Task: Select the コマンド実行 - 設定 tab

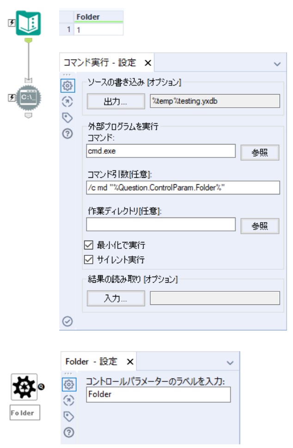Action: point(100,63)
